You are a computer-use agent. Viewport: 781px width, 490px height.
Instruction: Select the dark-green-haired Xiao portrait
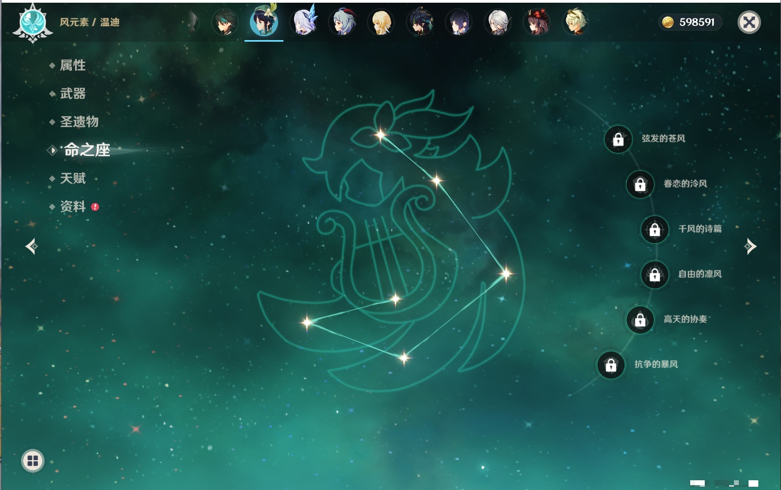pyautogui.click(x=225, y=22)
